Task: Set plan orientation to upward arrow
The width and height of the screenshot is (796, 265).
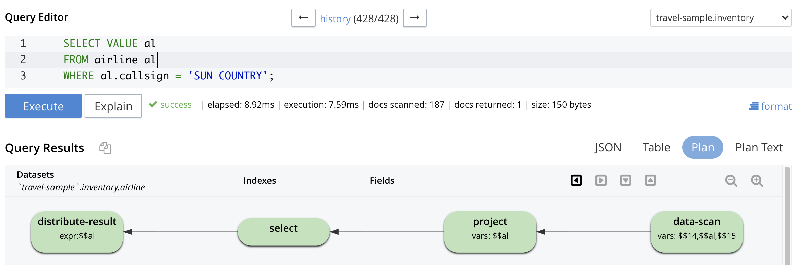Action: tap(650, 180)
